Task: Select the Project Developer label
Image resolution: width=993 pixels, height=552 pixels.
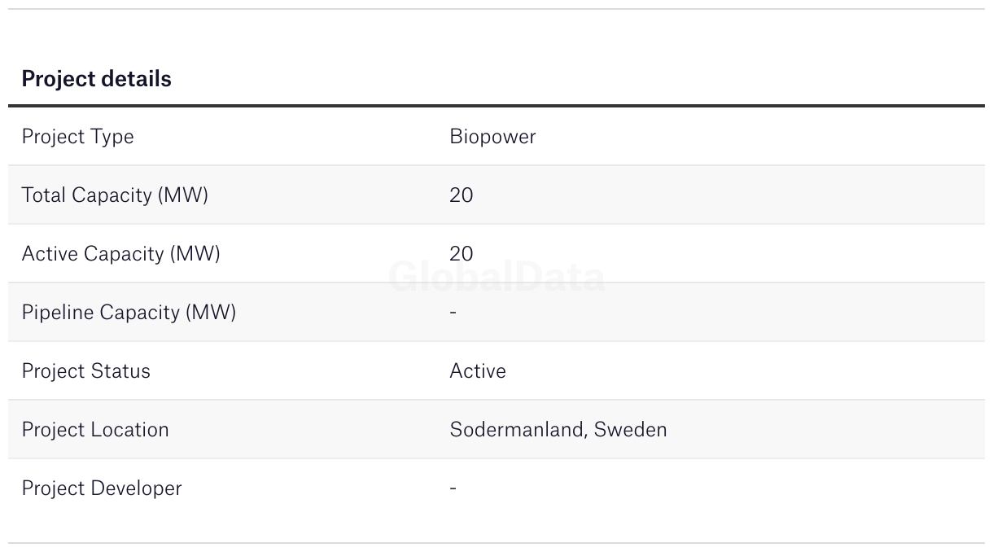Action: (102, 488)
